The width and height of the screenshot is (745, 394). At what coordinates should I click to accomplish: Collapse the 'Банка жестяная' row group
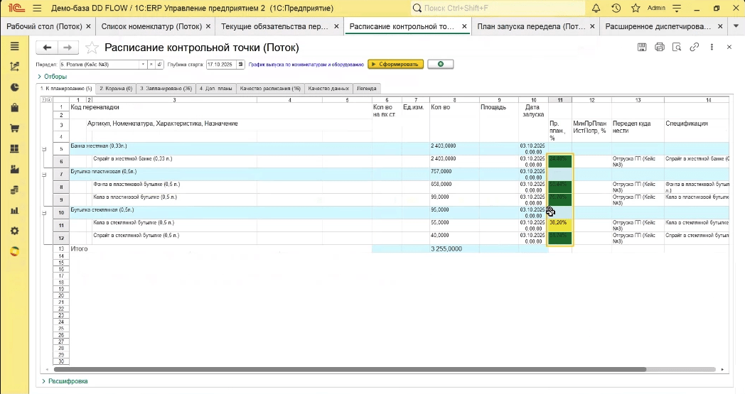click(44, 149)
